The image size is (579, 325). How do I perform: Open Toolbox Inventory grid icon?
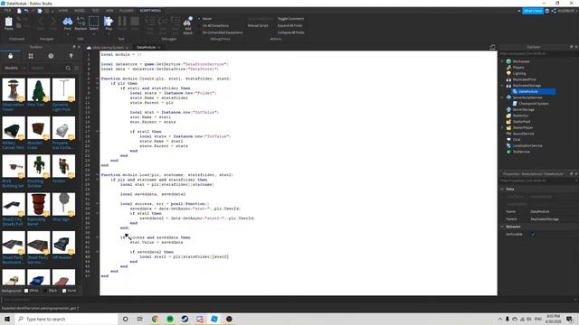click(31, 56)
